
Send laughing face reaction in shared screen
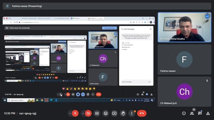click(79, 89)
